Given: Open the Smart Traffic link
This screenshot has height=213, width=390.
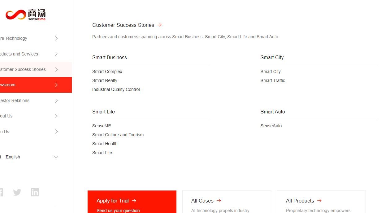Looking at the screenshot, I should pos(273,80).
